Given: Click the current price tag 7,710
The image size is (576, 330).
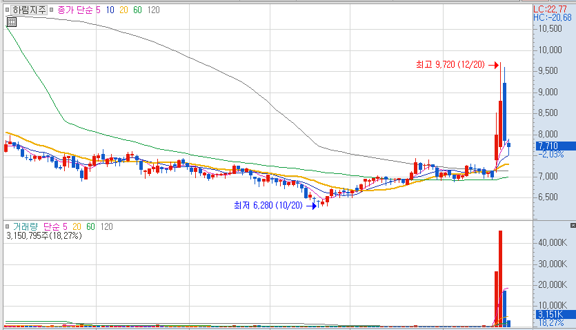Looking at the screenshot, I should tap(556, 146).
